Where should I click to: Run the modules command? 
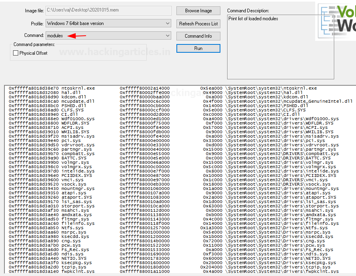coord(198,48)
